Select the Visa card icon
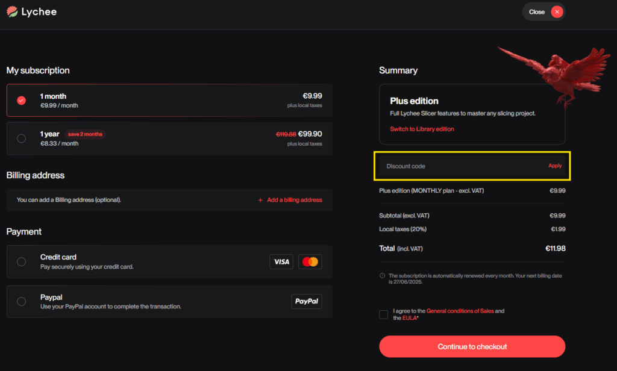Image resolution: width=617 pixels, height=371 pixels. click(x=281, y=261)
